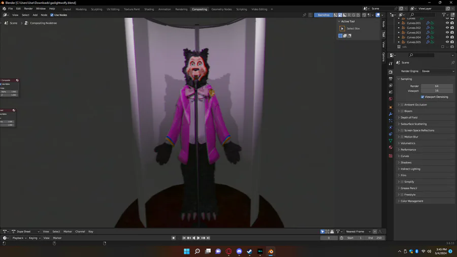Enable the Bloom checkbox

402,111
